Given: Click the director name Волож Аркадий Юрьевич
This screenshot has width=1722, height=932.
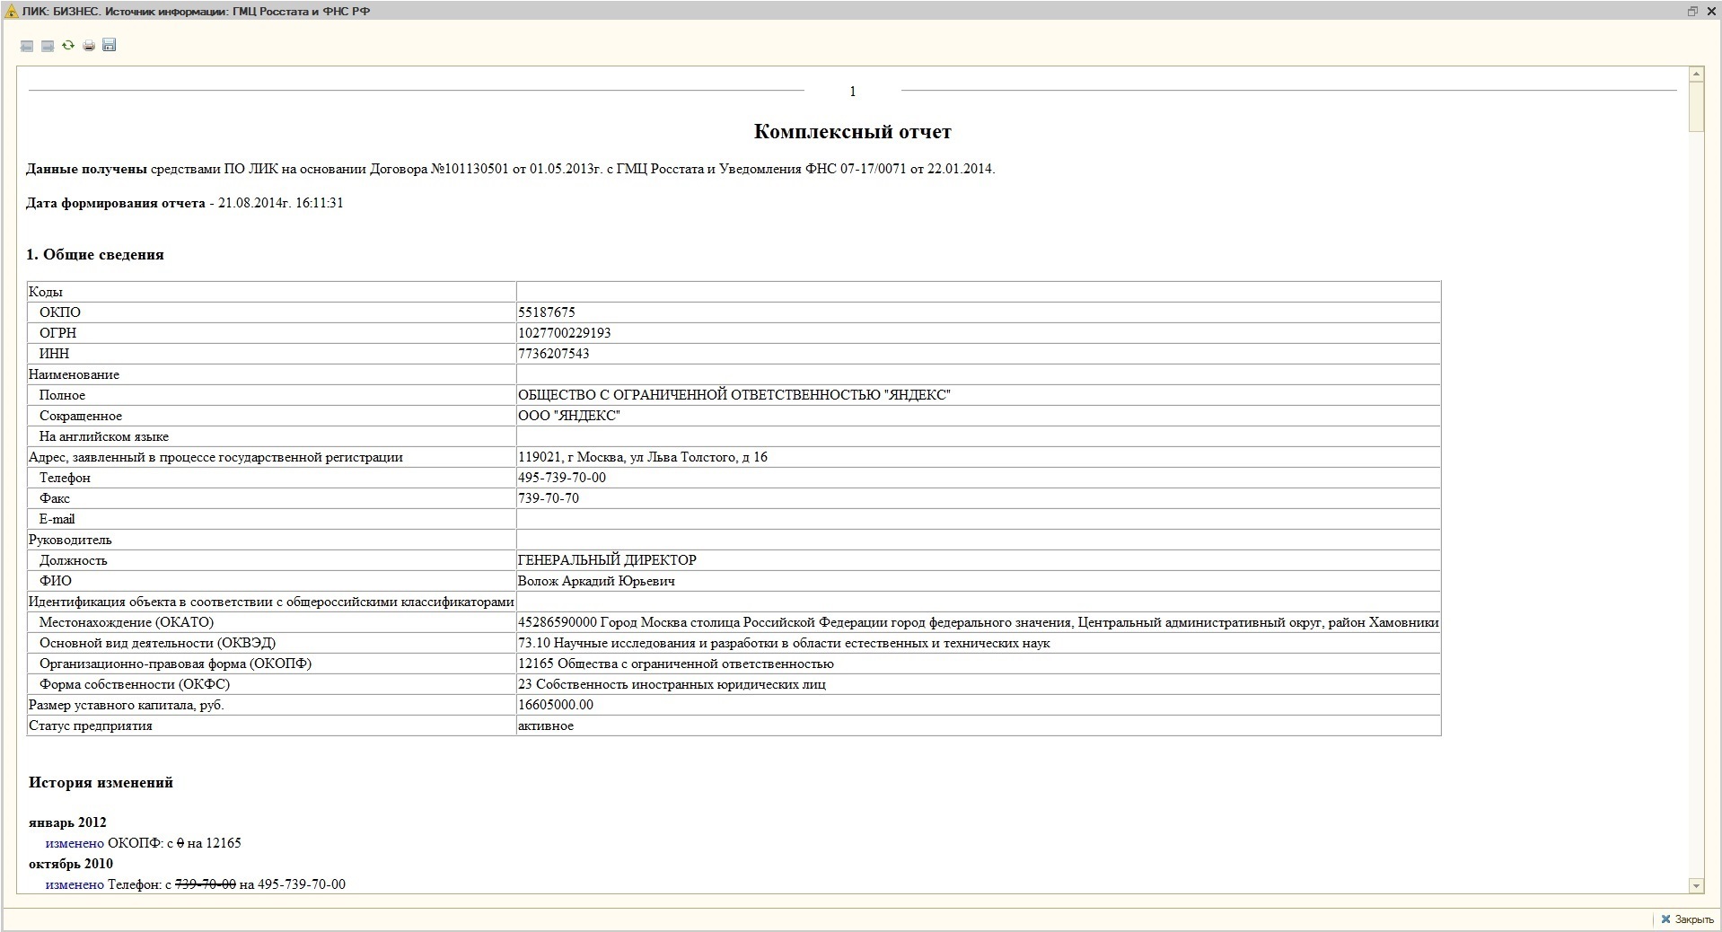Looking at the screenshot, I should (596, 581).
